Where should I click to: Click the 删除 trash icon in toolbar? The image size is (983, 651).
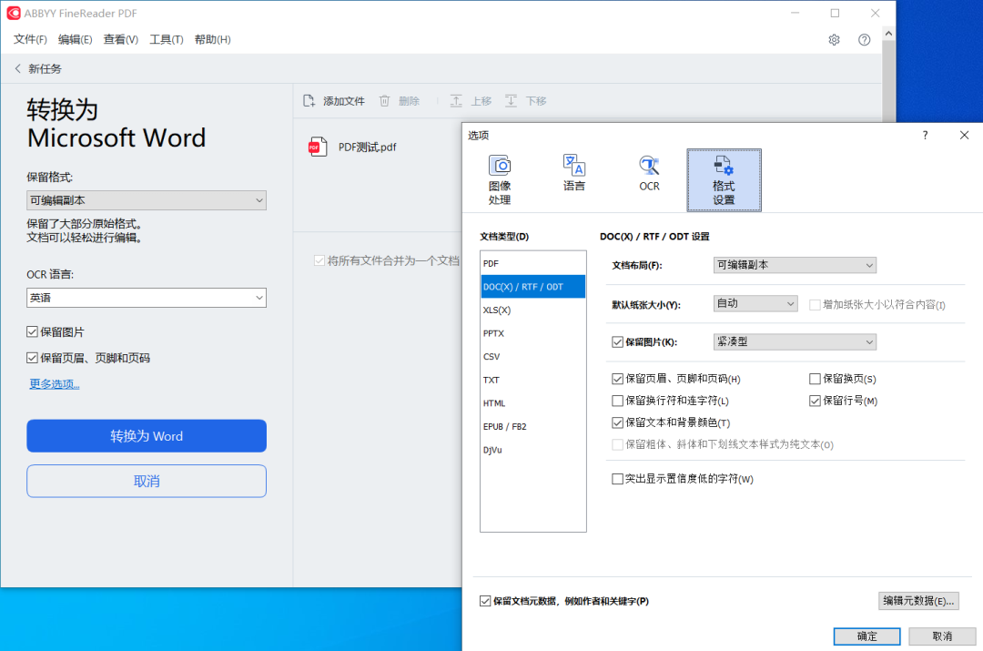click(385, 101)
